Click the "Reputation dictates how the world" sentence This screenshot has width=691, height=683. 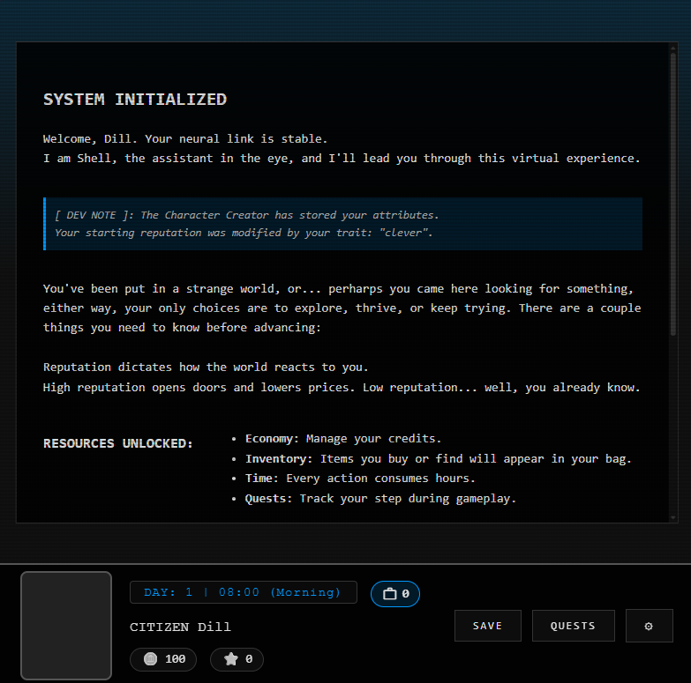coord(206,367)
